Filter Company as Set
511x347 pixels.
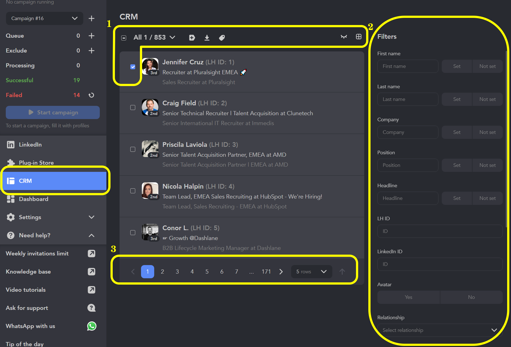pyautogui.click(x=457, y=132)
